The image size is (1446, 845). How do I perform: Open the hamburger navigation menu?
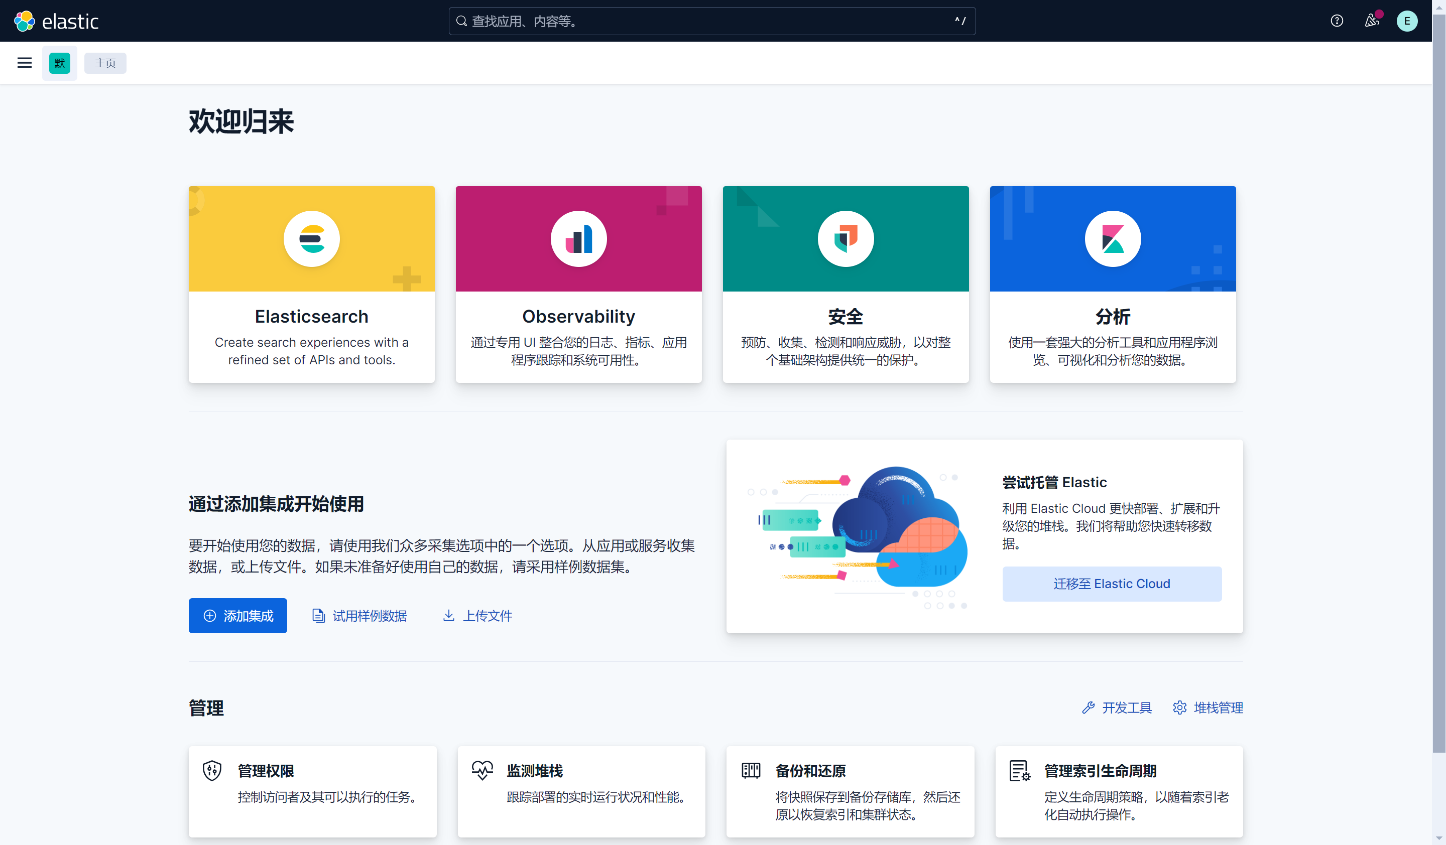[x=24, y=63]
